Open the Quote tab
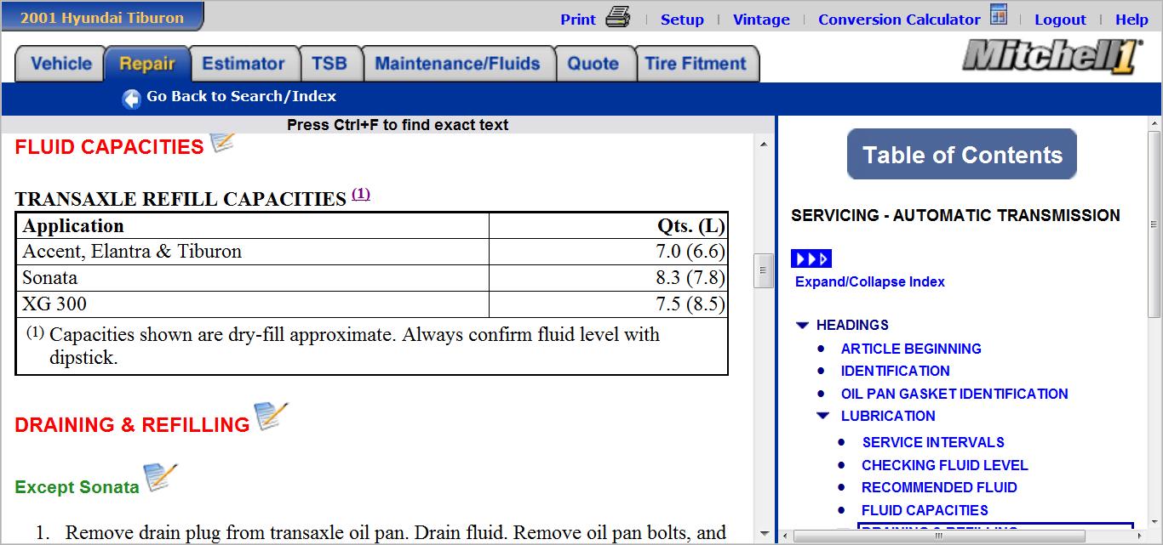The height and width of the screenshot is (545, 1163). 593,64
